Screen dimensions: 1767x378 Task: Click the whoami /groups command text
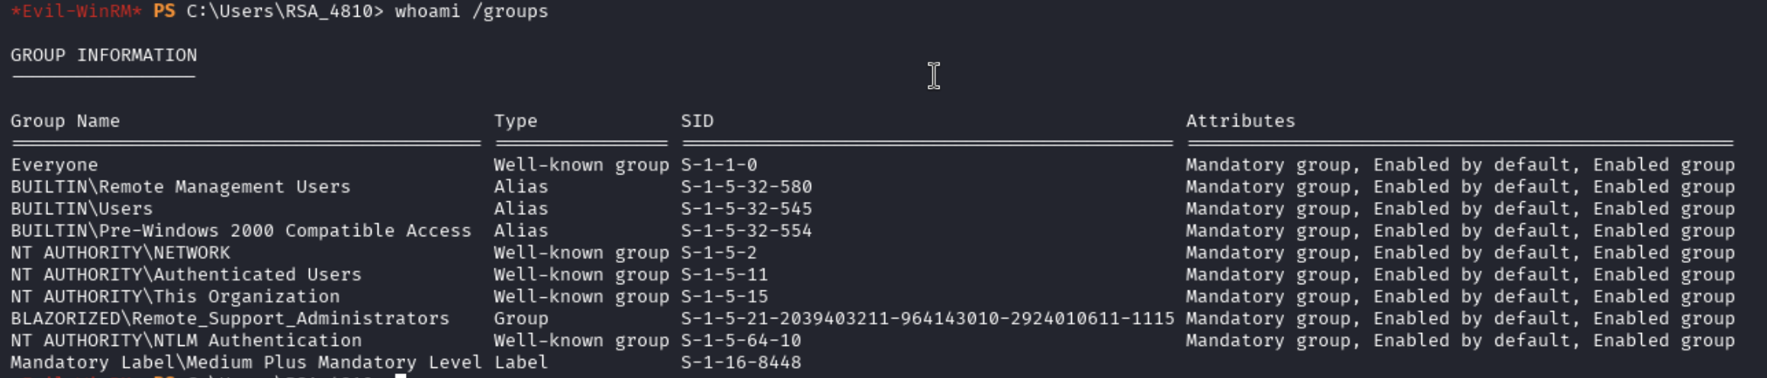[x=471, y=11]
